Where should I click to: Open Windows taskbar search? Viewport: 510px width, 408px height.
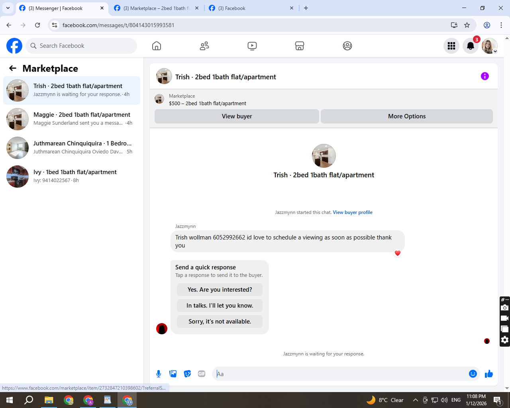[x=29, y=400]
